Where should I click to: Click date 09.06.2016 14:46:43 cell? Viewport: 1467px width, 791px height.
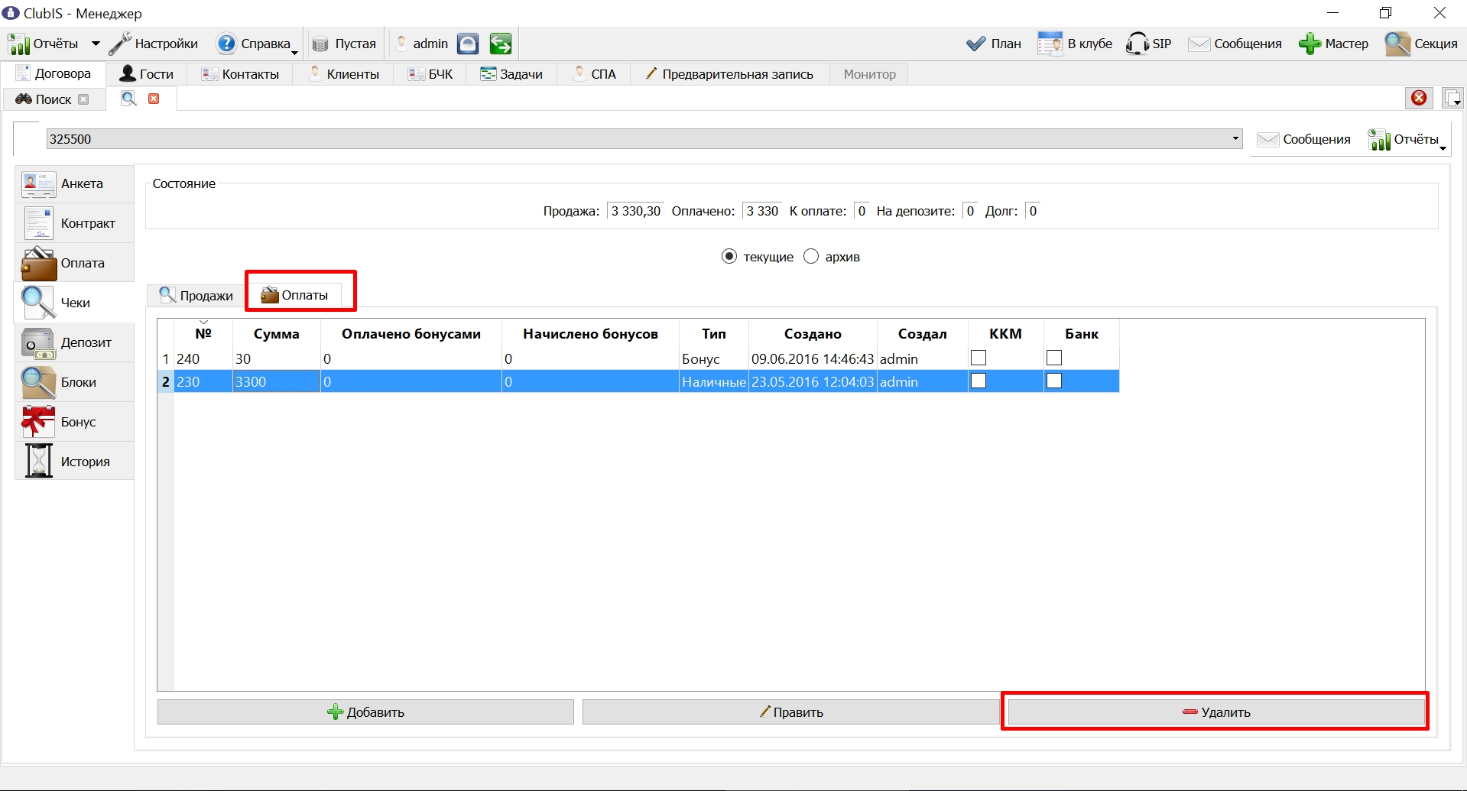coord(813,358)
